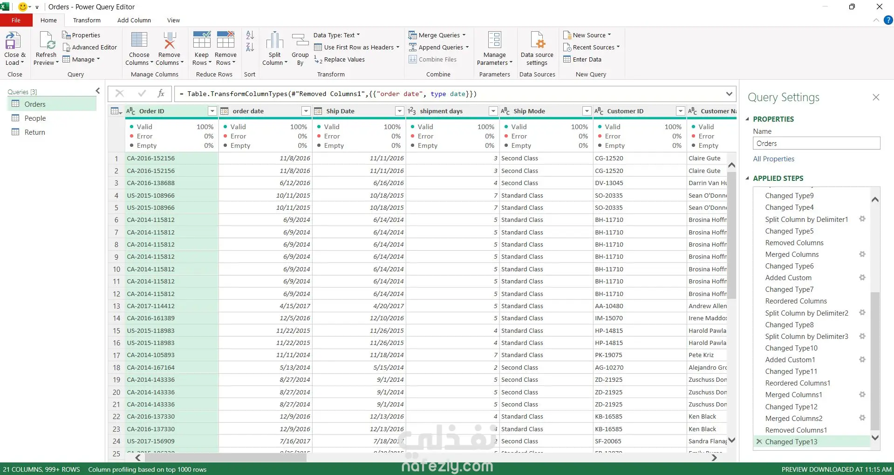Click the Refresh Preview icon
The width and height of the screenshot is (894, 475).
pos(47,41)
